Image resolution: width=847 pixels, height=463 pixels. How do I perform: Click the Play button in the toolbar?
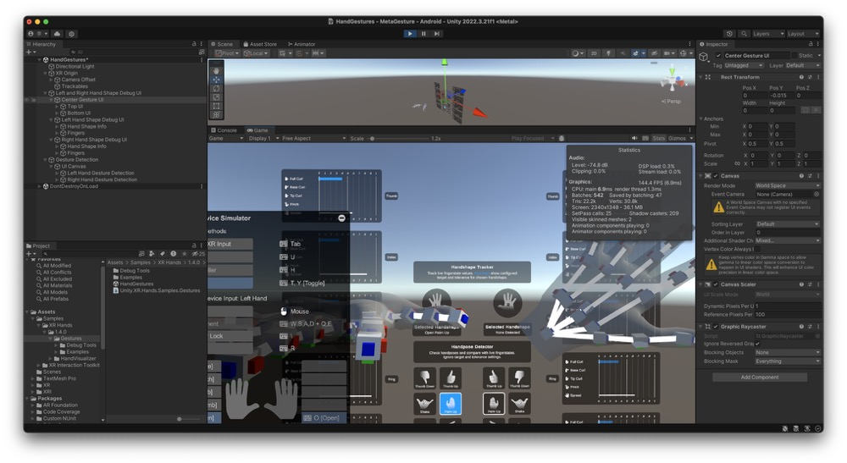click(410, 34)
